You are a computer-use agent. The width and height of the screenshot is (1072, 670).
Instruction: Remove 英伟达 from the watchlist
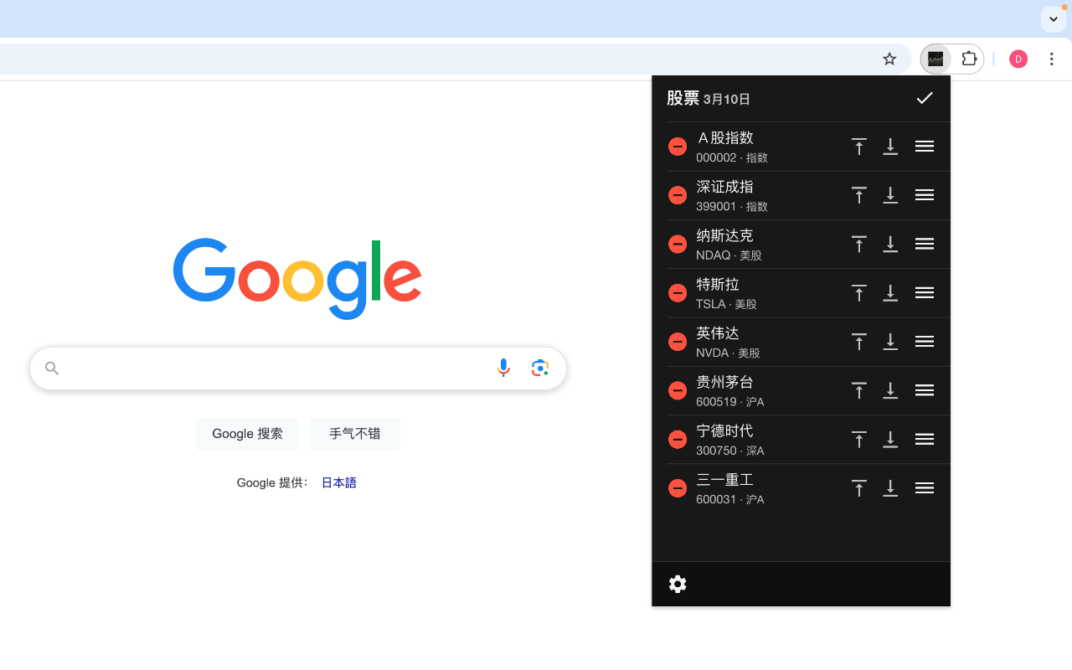[678, 342]
